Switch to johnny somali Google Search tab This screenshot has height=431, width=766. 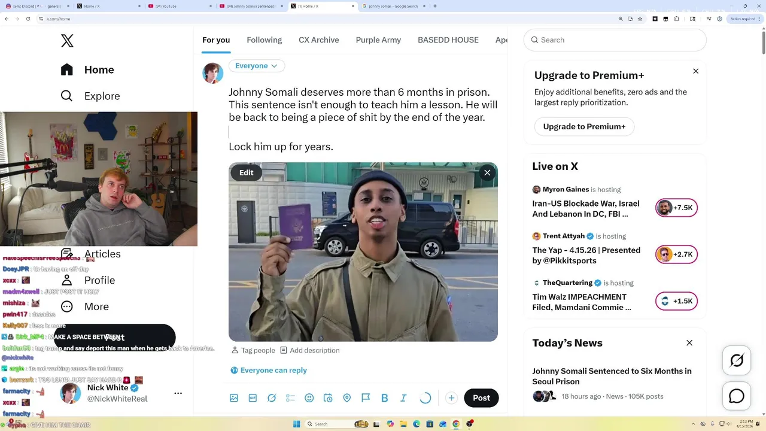[x=393, y=6]
